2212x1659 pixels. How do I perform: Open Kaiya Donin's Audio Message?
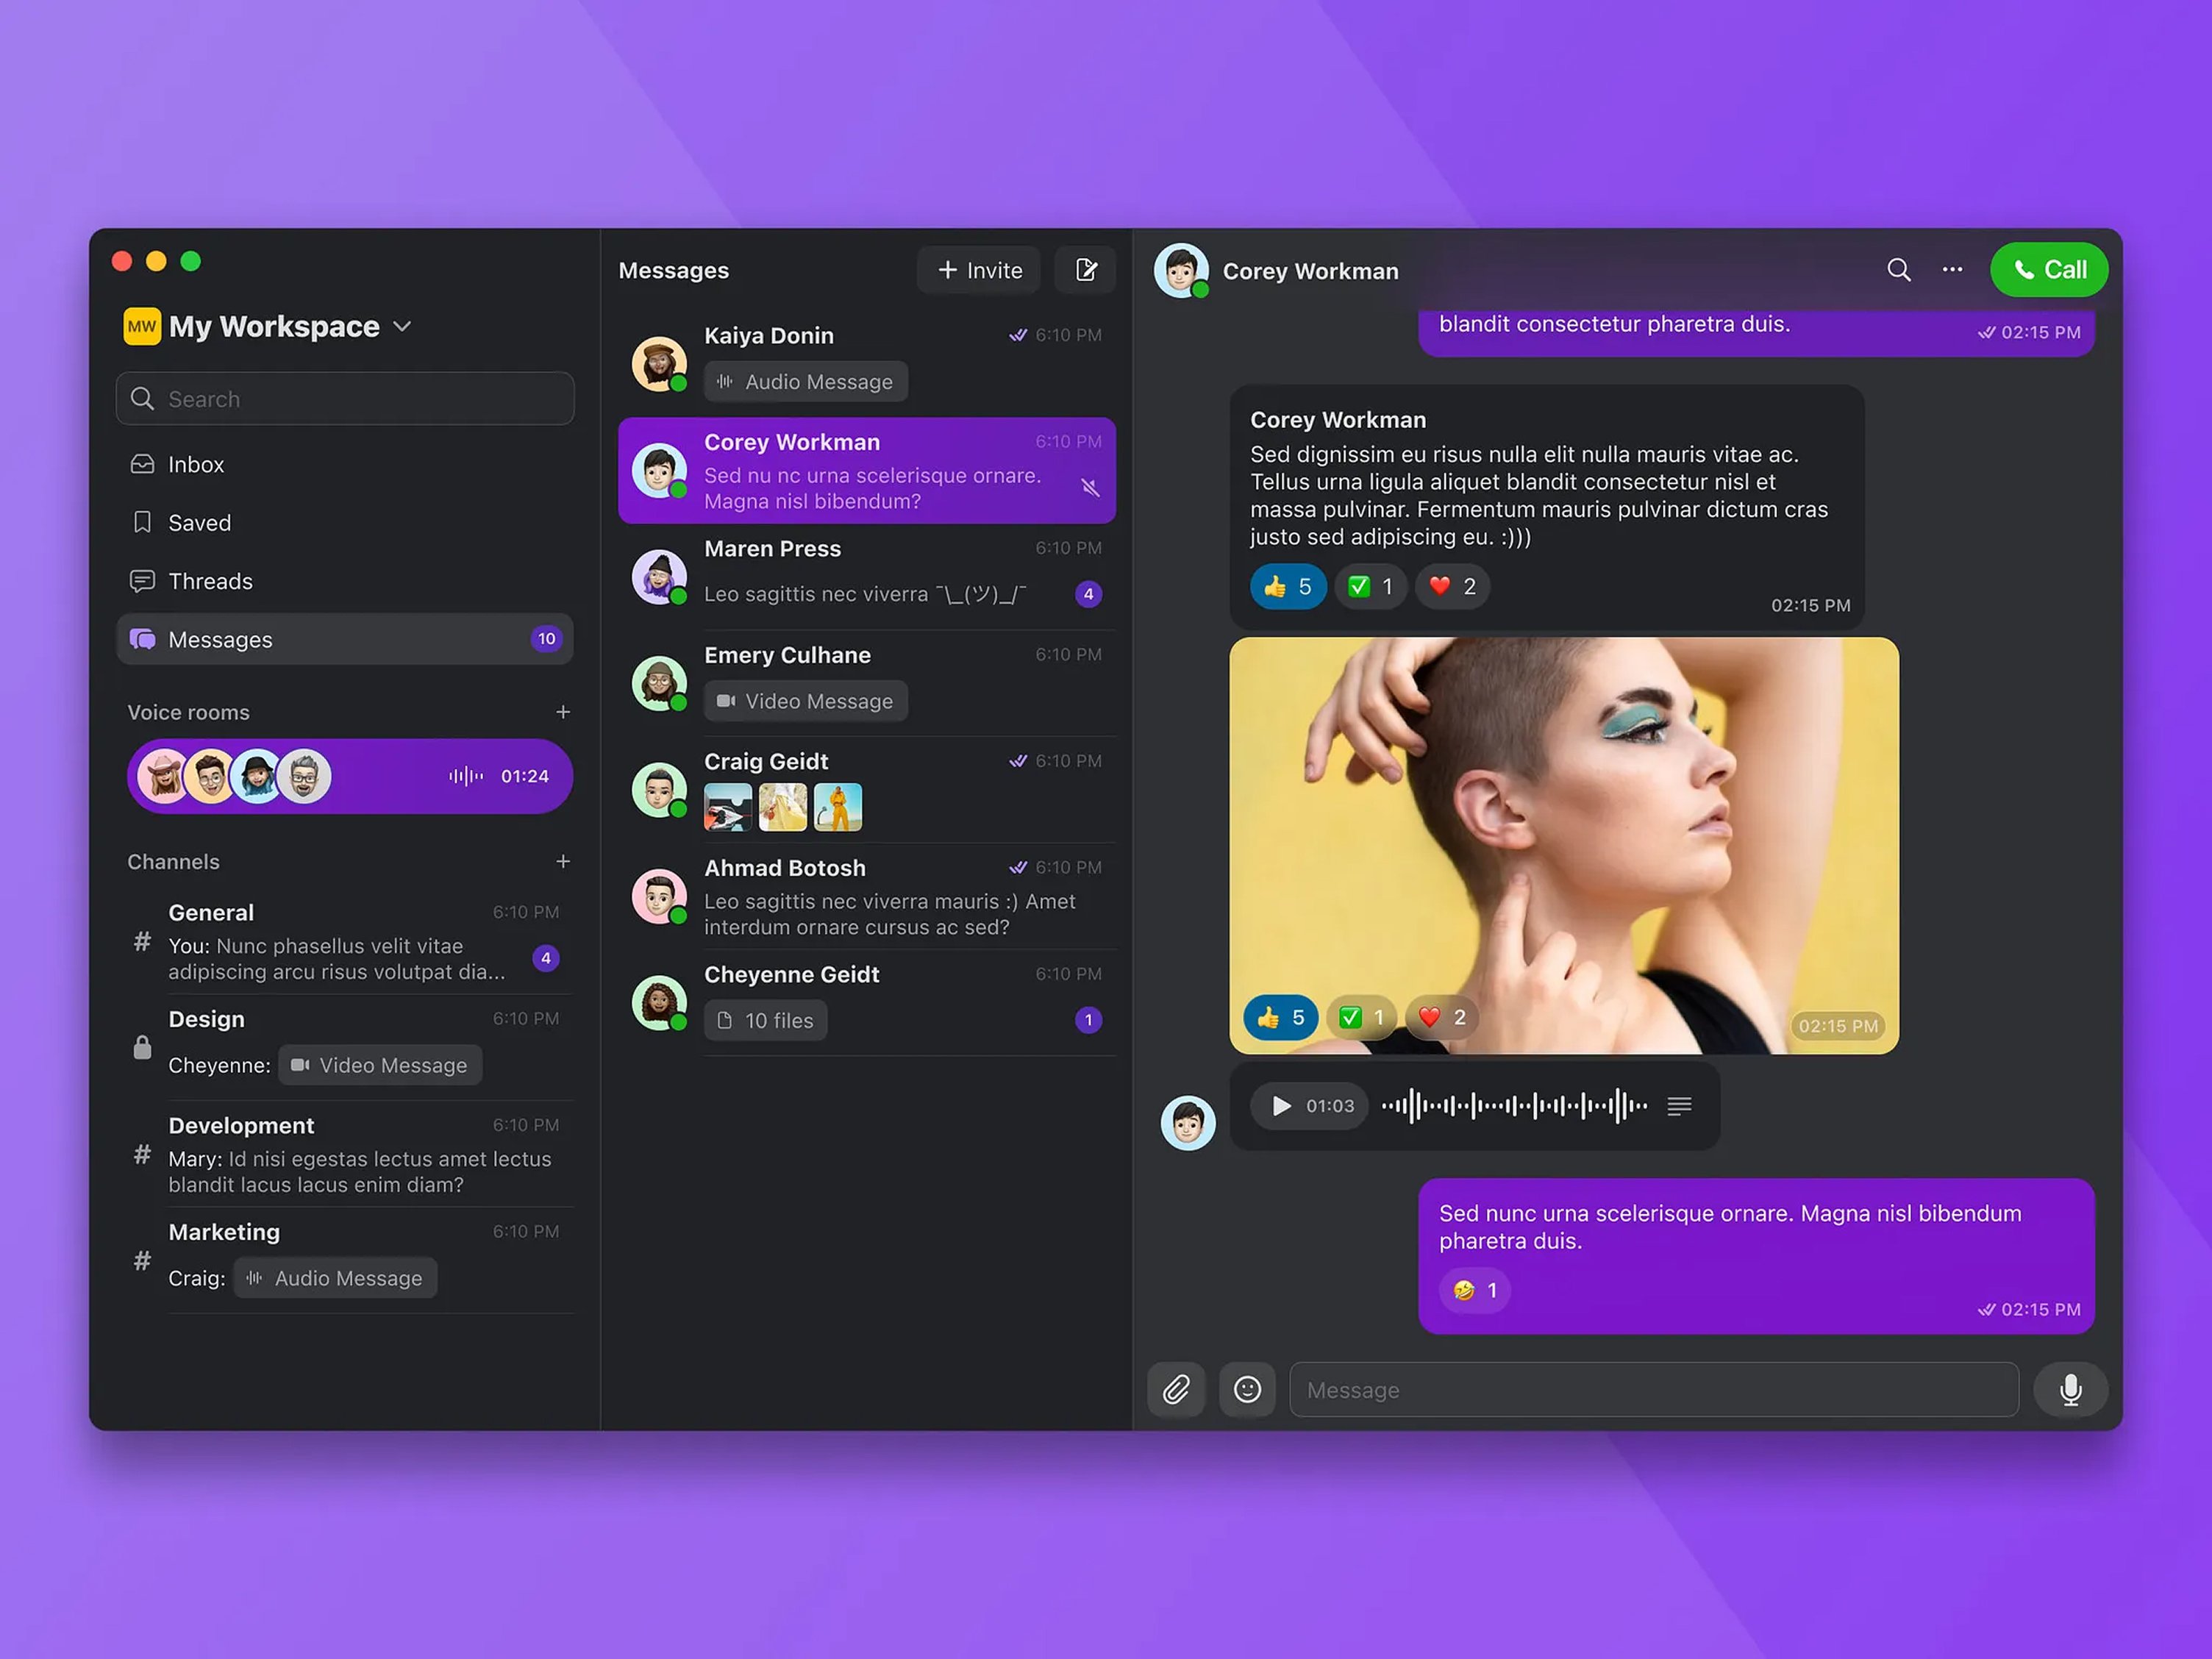pos(805,381)
